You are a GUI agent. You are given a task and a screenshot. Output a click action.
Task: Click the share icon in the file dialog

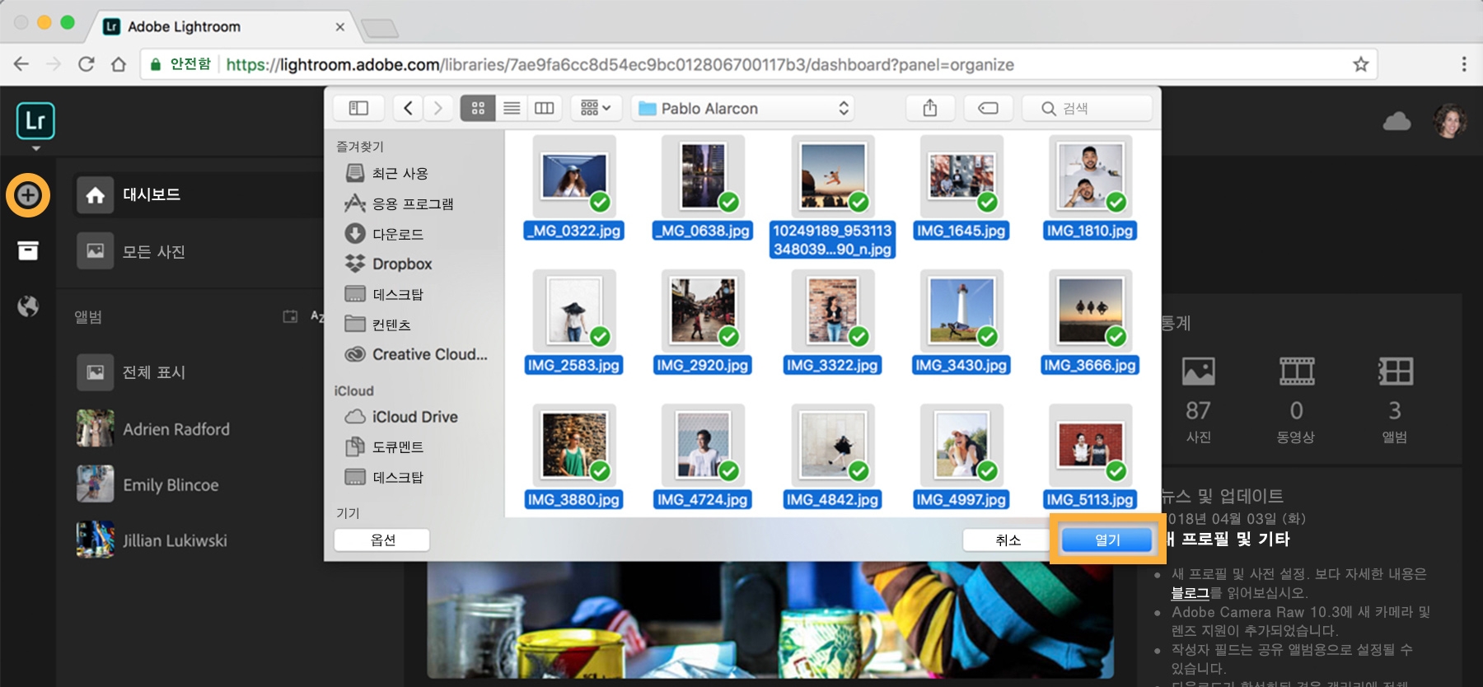[x=930, y=108]
